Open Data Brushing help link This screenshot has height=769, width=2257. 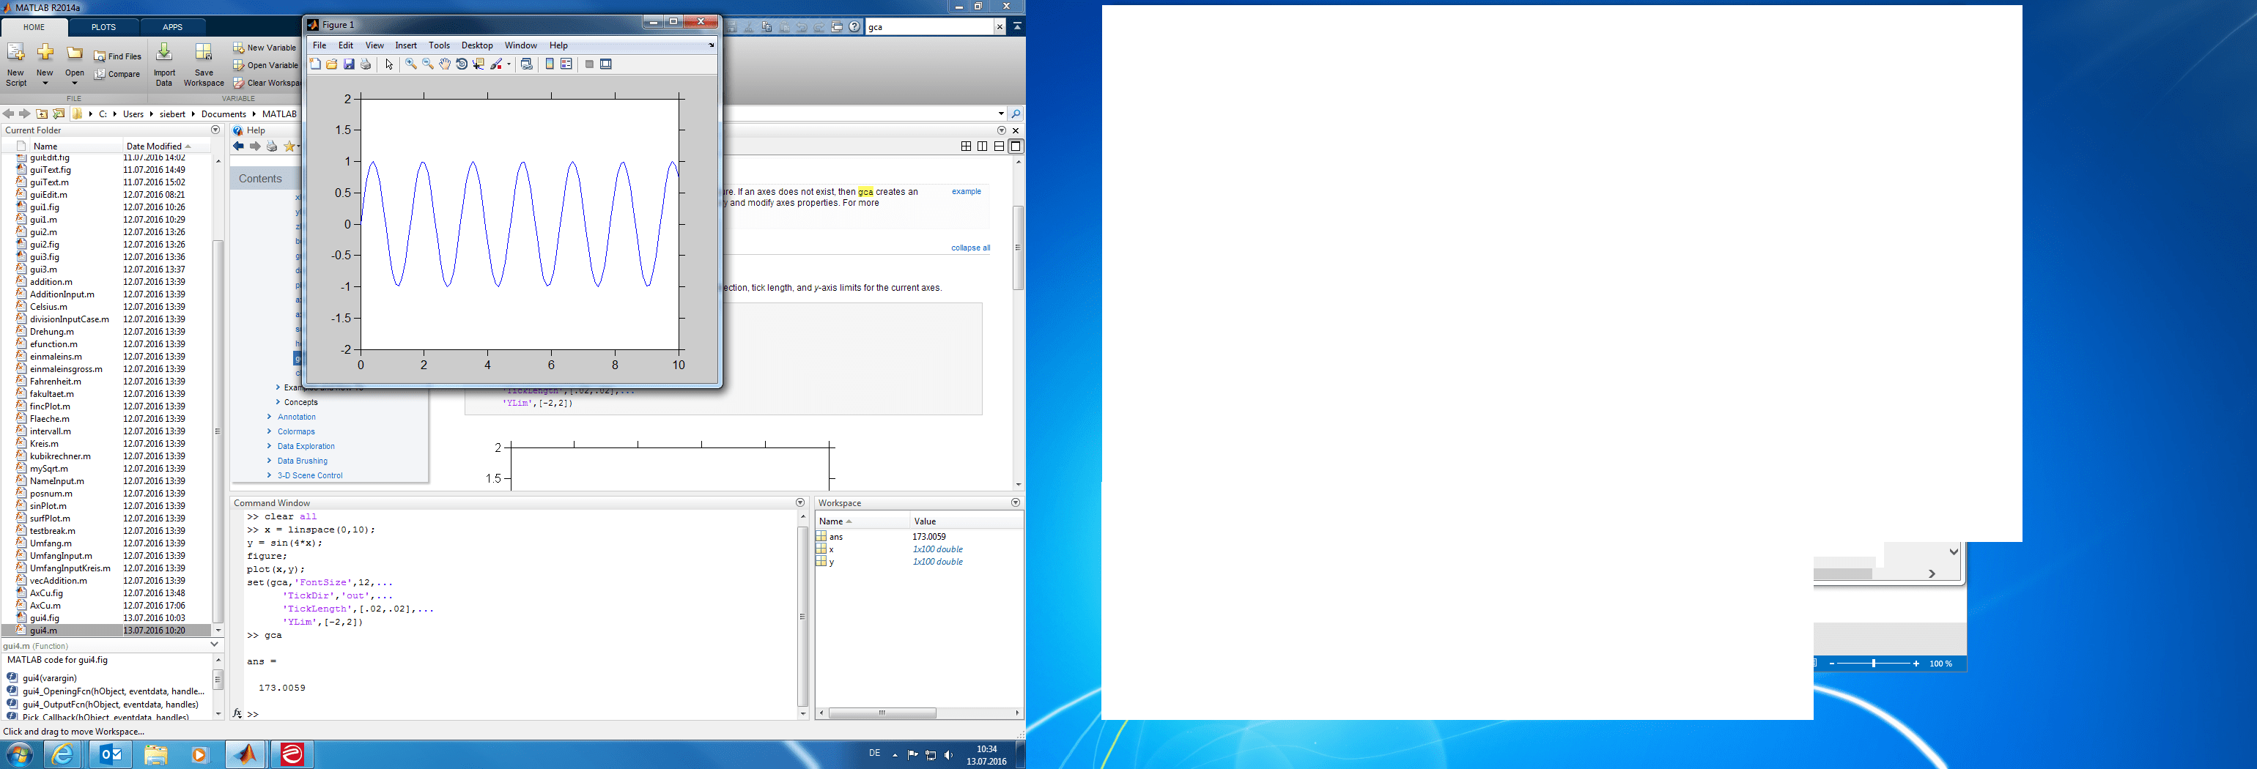302,461
